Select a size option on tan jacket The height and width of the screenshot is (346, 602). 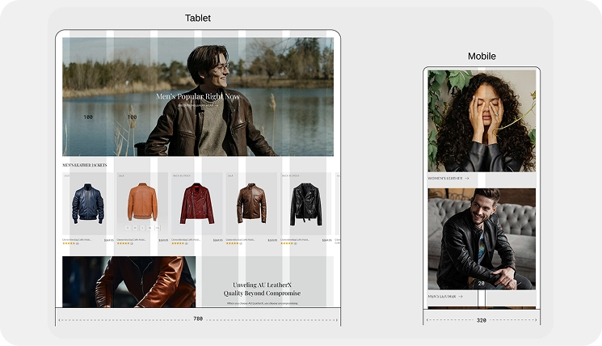(135, 228)
